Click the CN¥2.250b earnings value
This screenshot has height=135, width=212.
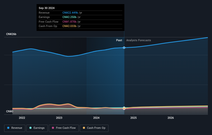coord(69,17)
